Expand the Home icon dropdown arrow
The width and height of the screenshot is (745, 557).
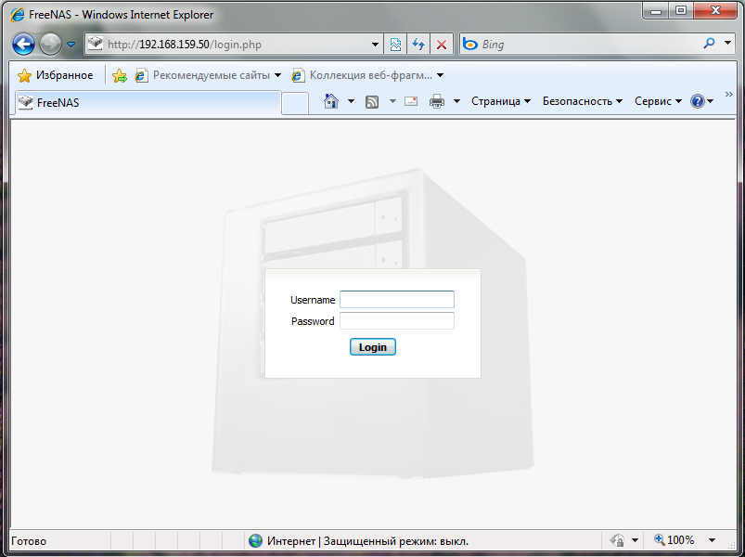pyautogui.click(x=351, y=101)
